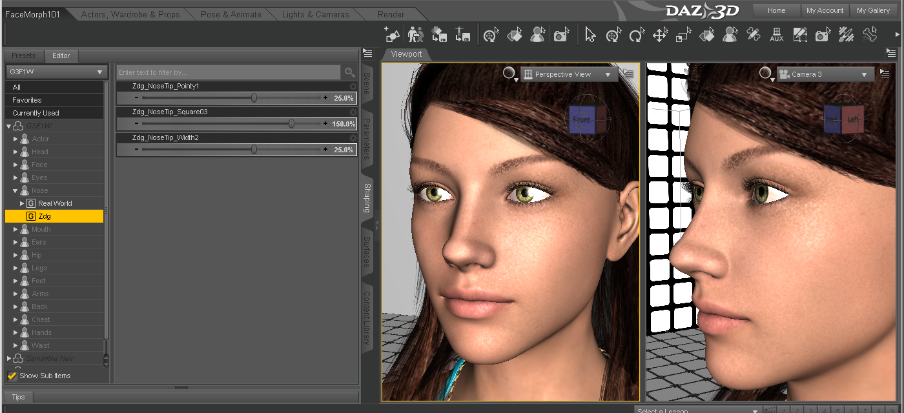Open gear settings for Zdg_NoseTip_Pointy1
The width and height of the screenshot is (904, 413).
(353, 86)
